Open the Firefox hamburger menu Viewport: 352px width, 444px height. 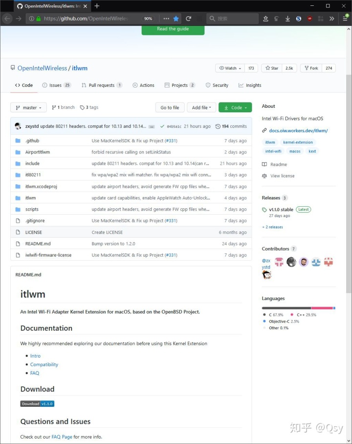point(345,19)
